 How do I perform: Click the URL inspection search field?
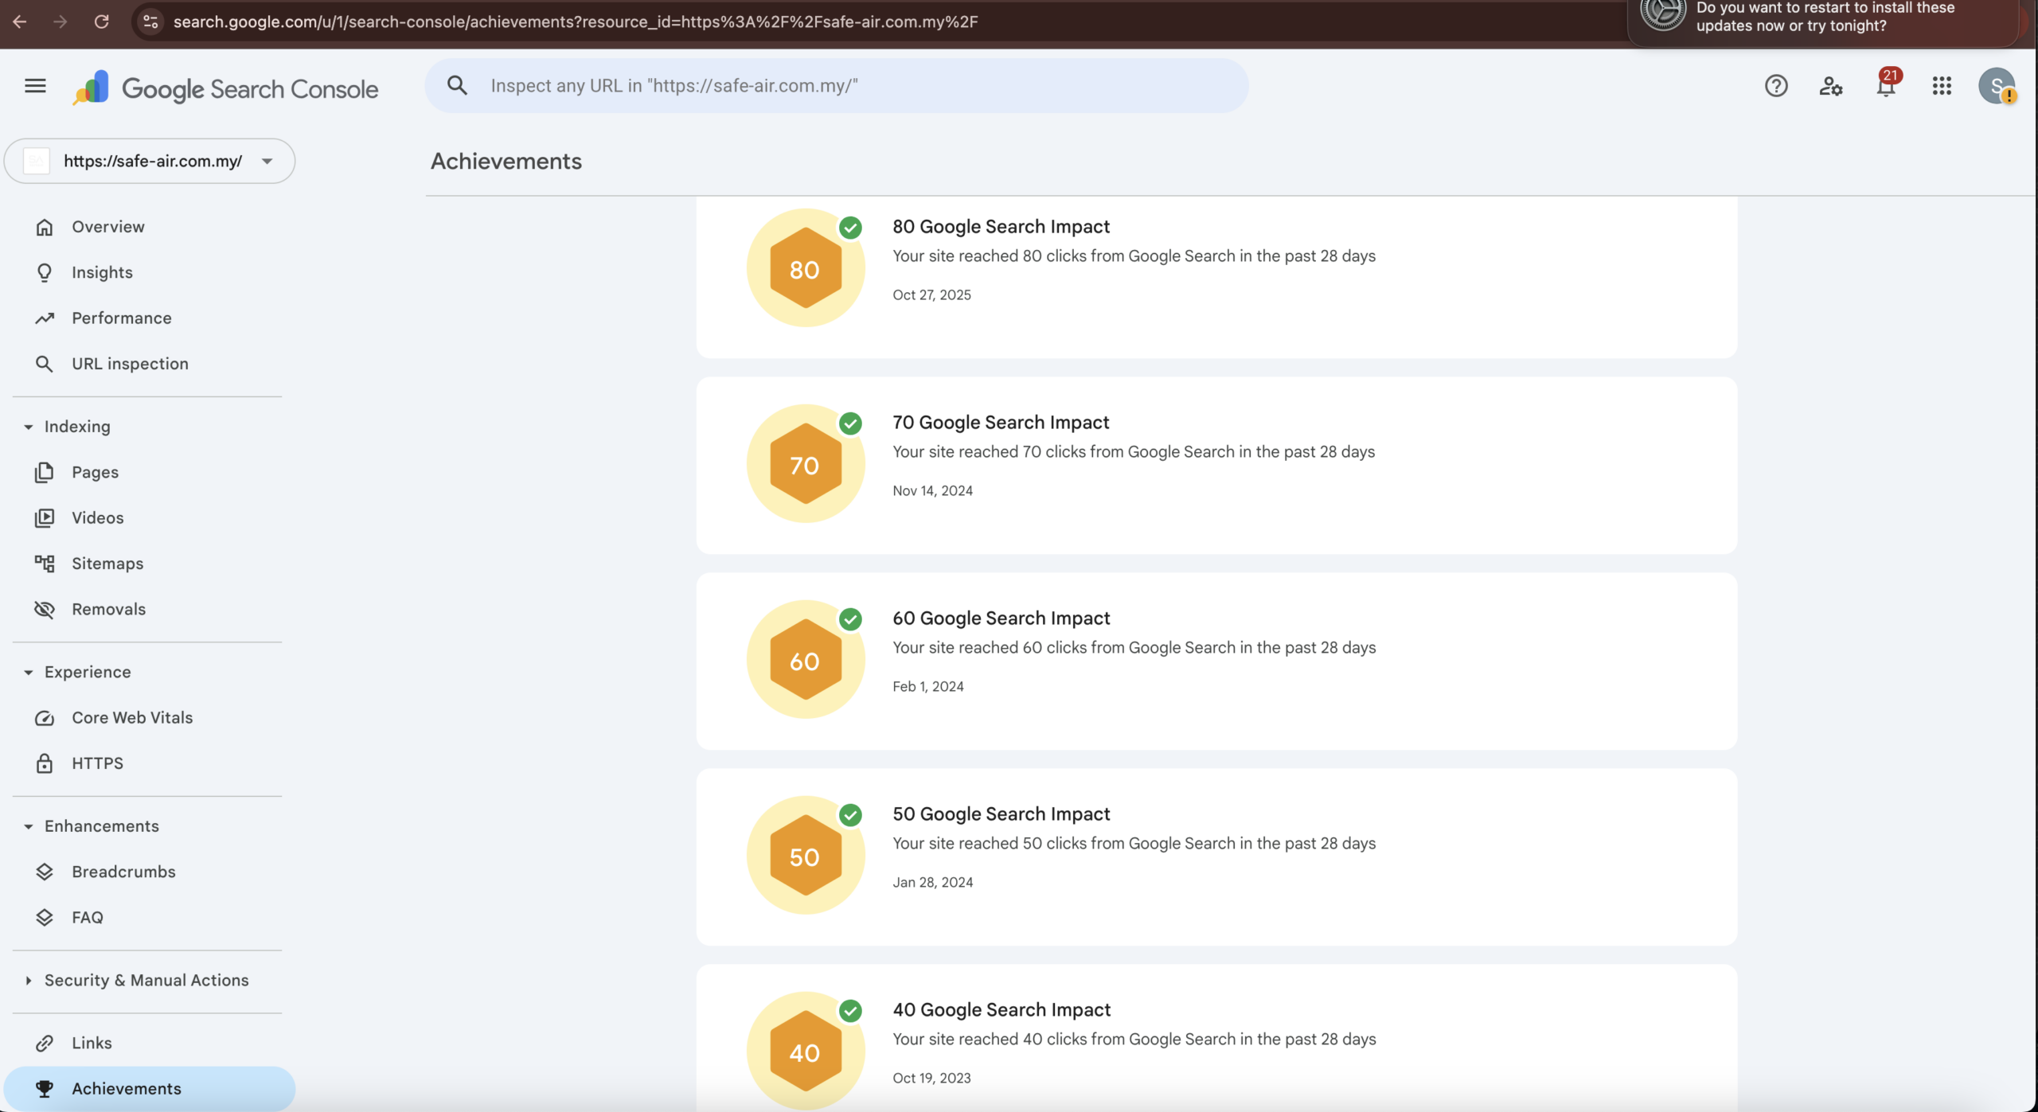(x=837, y=85)
